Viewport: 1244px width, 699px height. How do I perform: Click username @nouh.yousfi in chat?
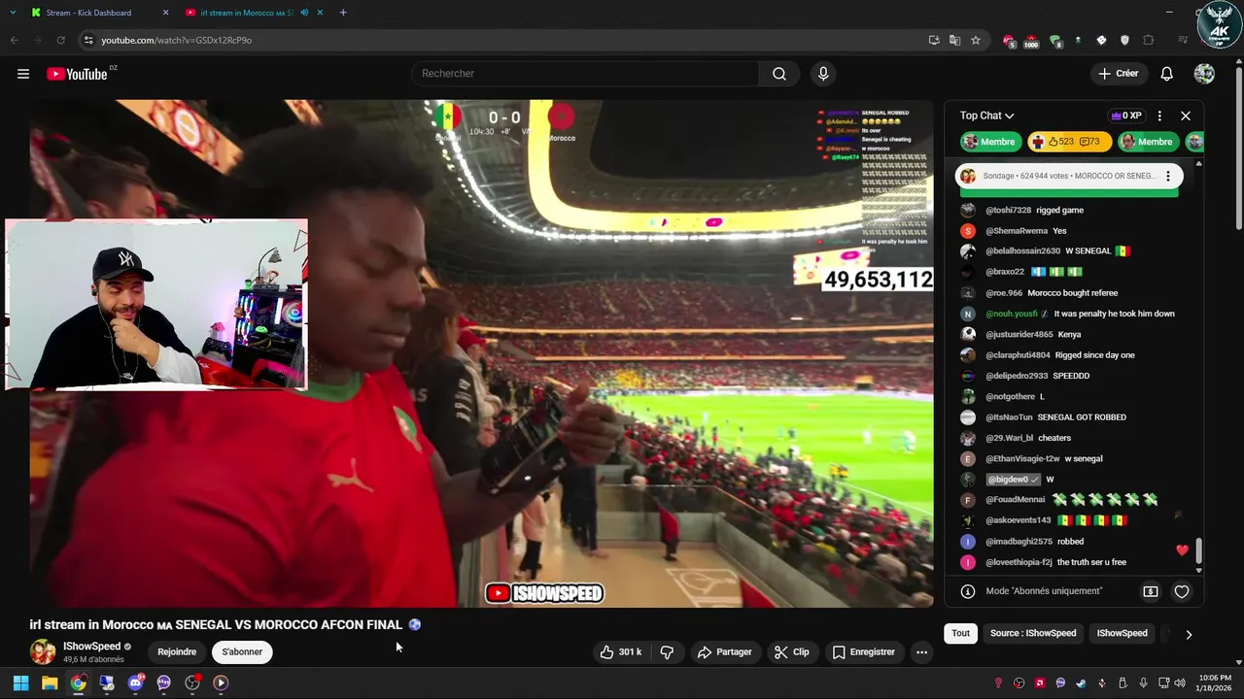coord(1012,314)
